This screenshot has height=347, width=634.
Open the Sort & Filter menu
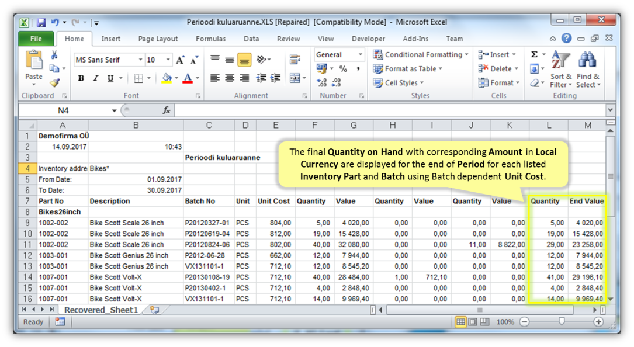pos(561,69)
